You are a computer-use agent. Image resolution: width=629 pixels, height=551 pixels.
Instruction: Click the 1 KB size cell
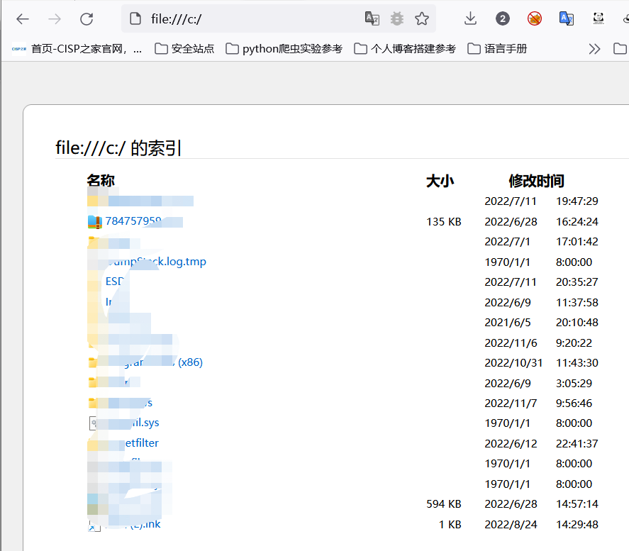click(450, 525)
